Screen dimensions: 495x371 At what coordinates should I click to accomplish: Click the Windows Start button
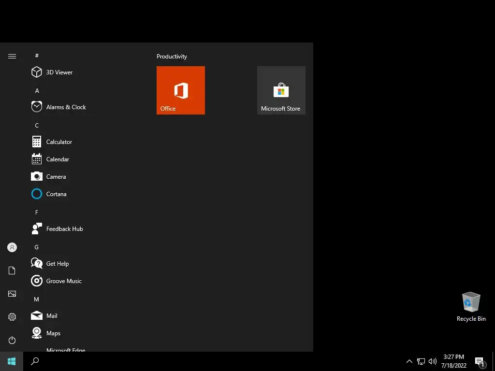[12, 361]
